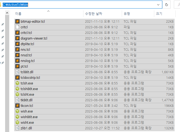Select the tcldocstrip.tcl icon

coord(17,77)
